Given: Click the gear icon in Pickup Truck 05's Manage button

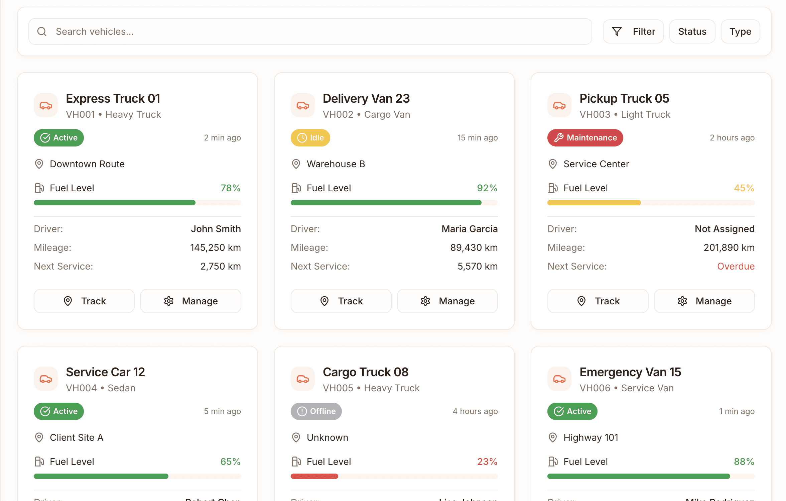Looking at the screenshot, I should [x=683, y=301].
